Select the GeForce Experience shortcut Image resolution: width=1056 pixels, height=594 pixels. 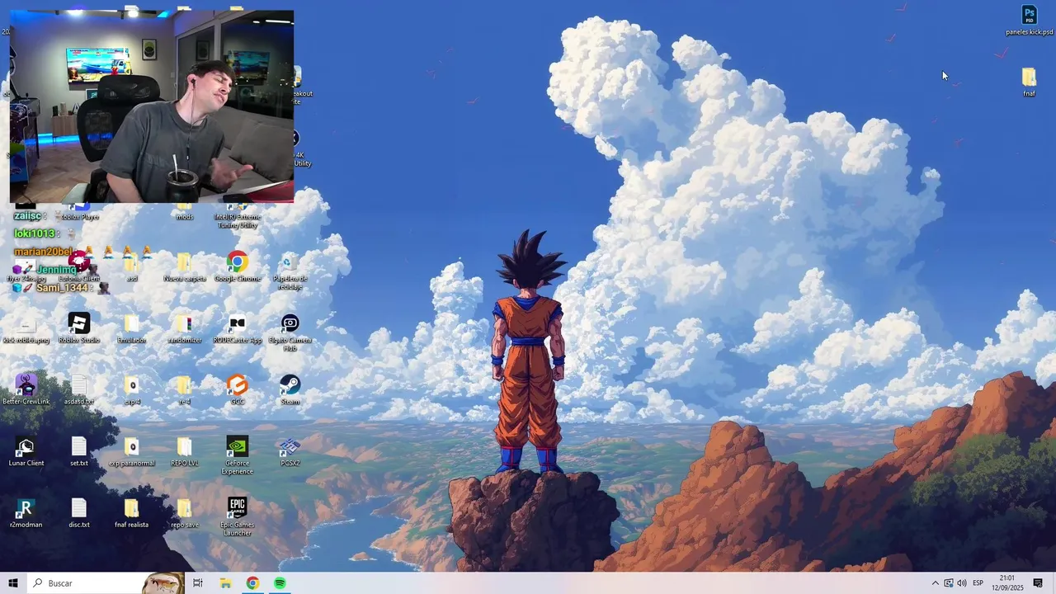tap(238, 455)
